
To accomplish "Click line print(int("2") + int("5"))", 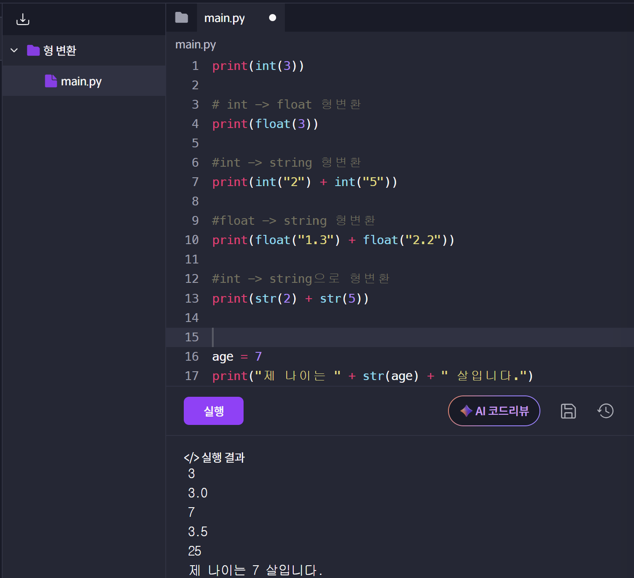I will pos(305,182).
